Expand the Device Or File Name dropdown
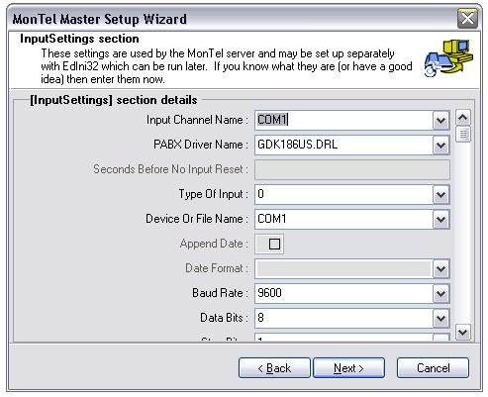Screen dimensions: 488x397 click(x=441, y=219)
